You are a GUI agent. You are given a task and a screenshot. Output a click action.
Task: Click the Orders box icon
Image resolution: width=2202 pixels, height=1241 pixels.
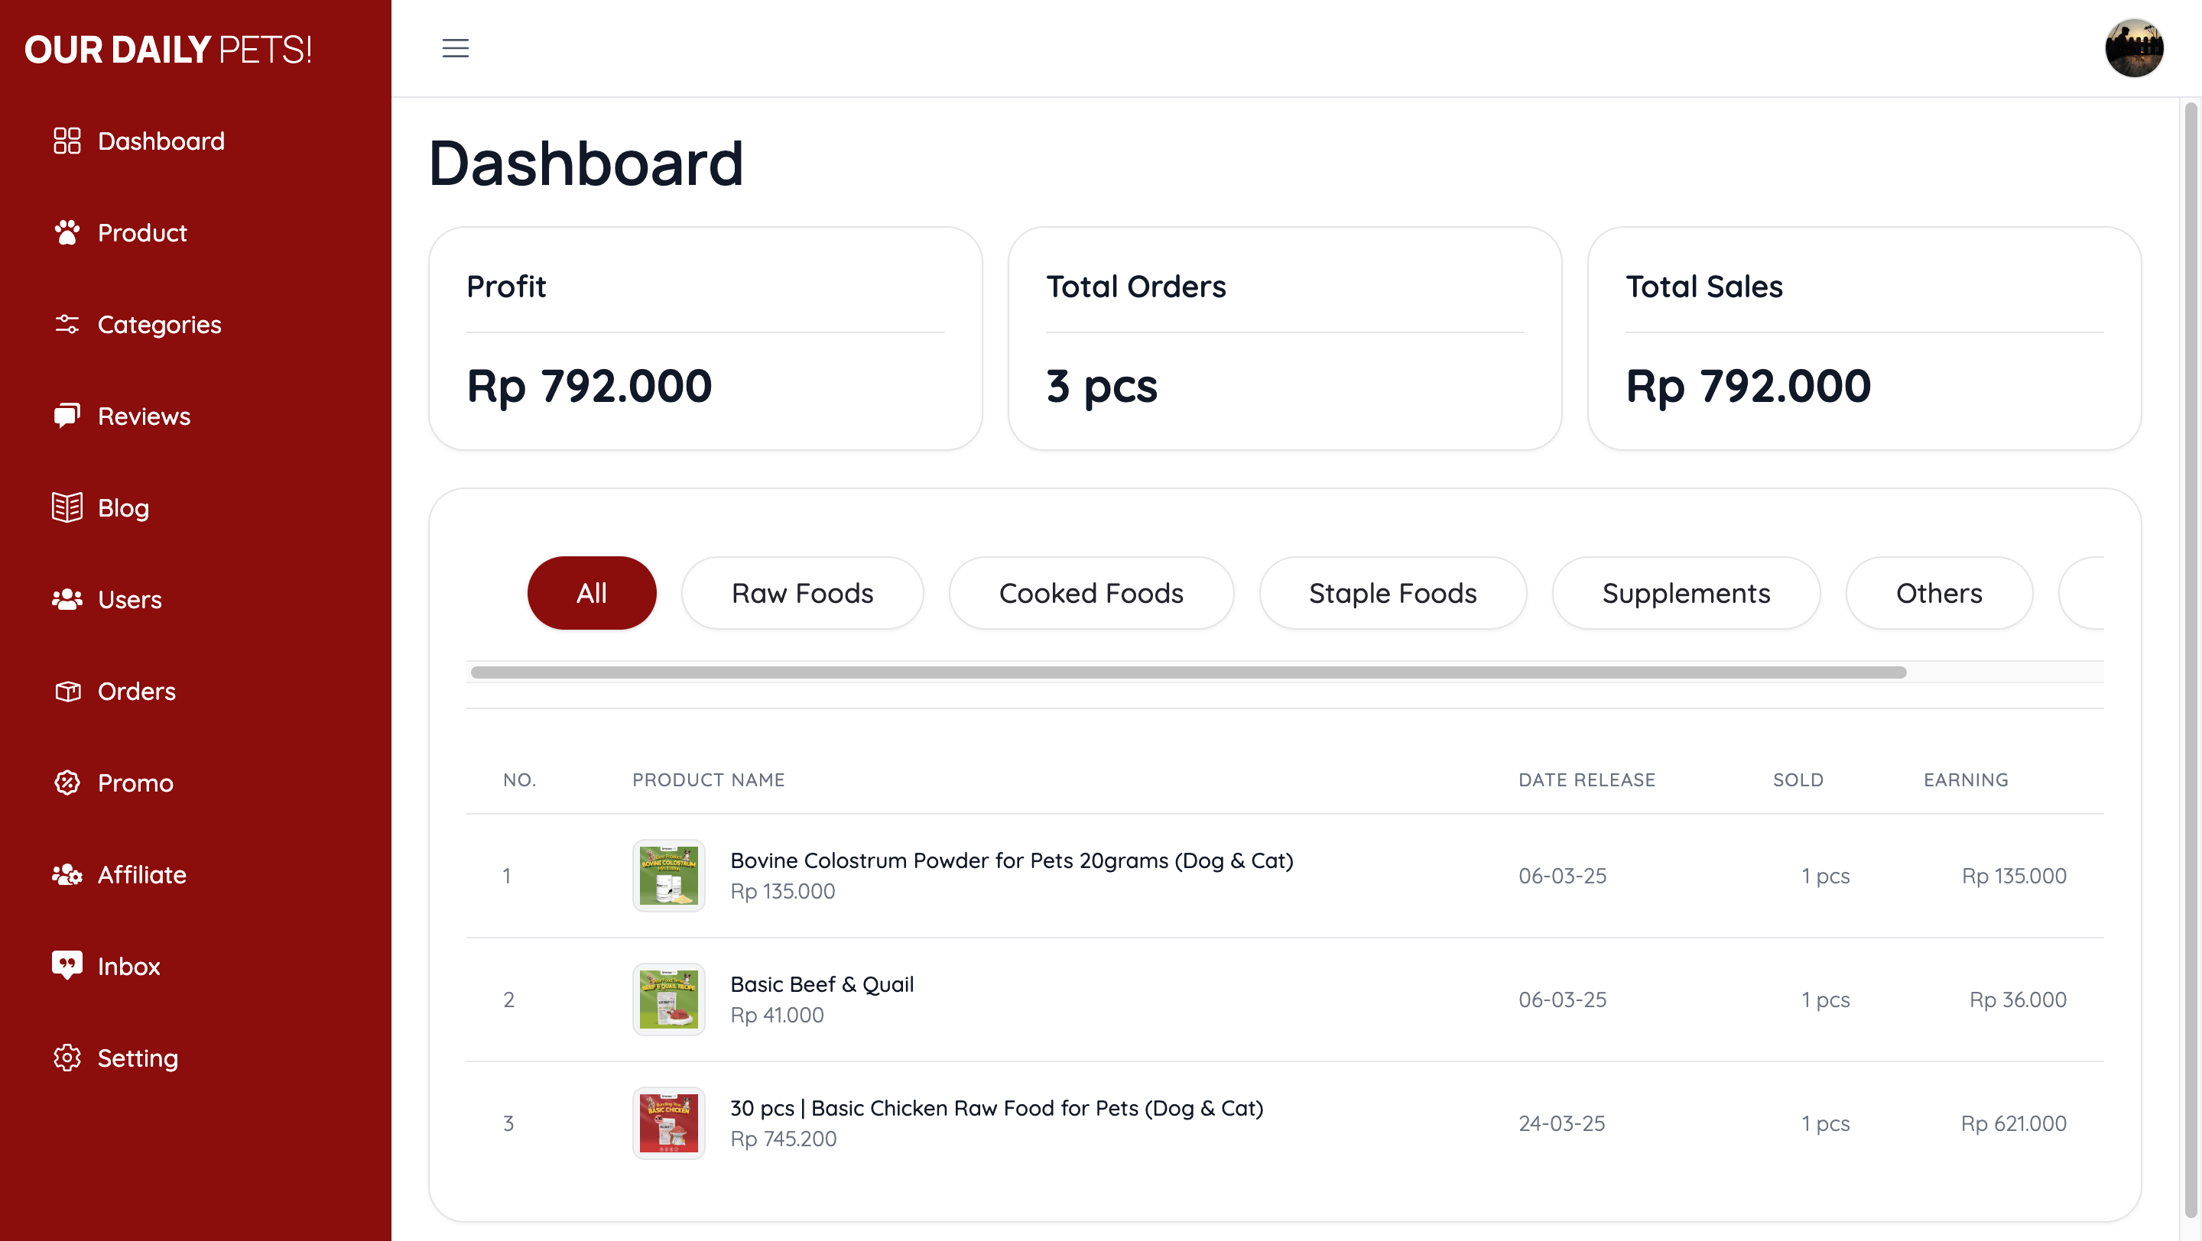(x=67, y=691)
